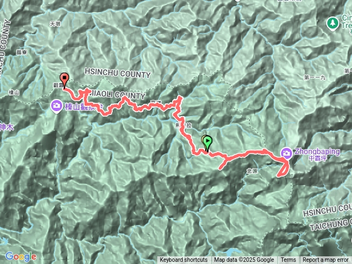
Task: Open the Terms link
Action: click(x=288, y=260)
